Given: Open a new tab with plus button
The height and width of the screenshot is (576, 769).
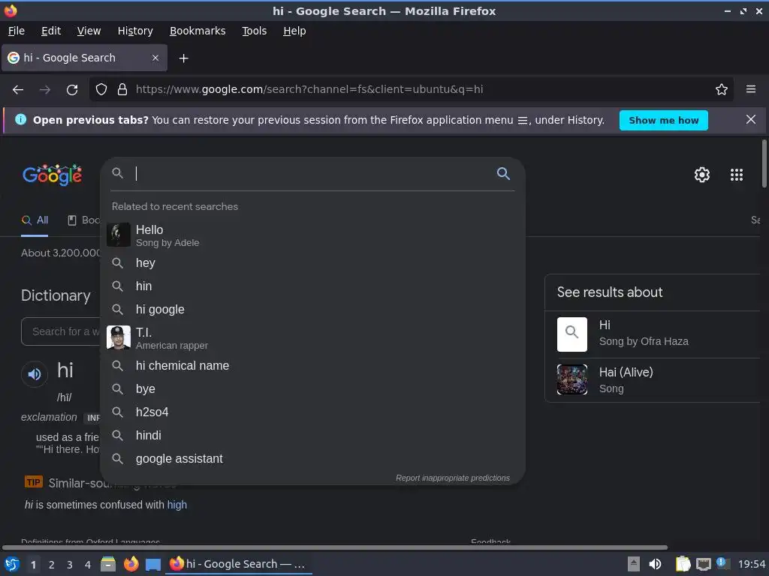Looking at the screenshot, I should 183,58.
